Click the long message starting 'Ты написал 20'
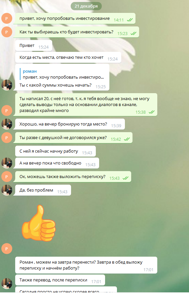189x293 pixels. (86, 105)
